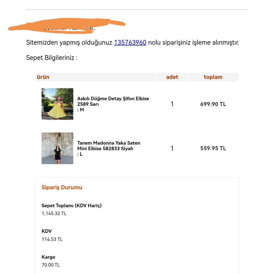The height and width of the screenshot is (274, 274).
Task: Click the 70.00 TL shipping amount
Action: pos(51,265)
